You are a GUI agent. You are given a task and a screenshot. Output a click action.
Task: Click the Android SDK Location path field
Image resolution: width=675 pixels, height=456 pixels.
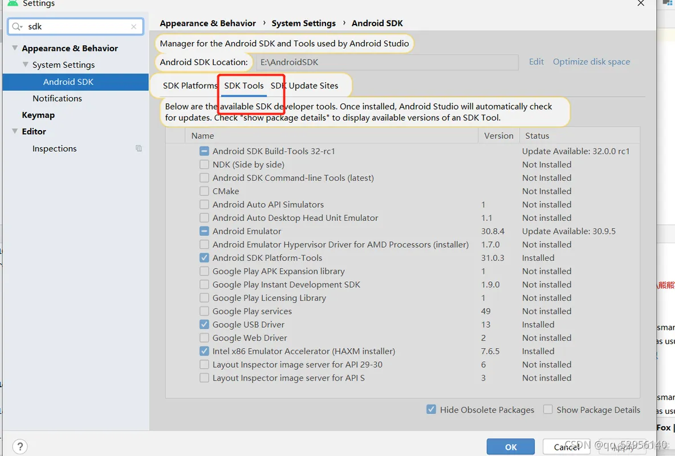[x=387, y=62]
